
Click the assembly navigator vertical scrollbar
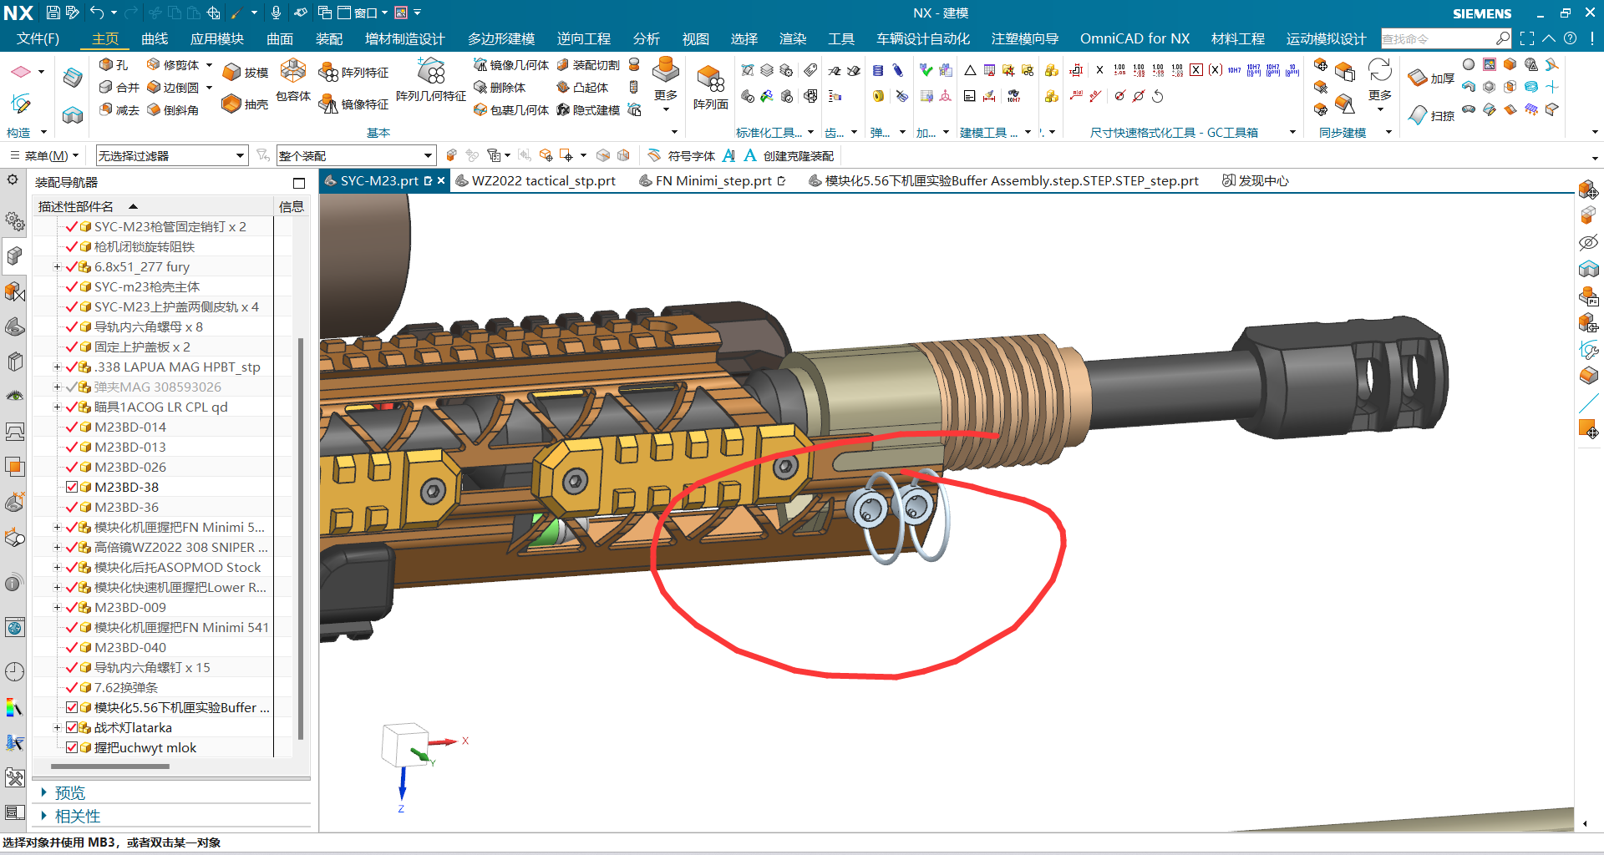tap(300, 539)
